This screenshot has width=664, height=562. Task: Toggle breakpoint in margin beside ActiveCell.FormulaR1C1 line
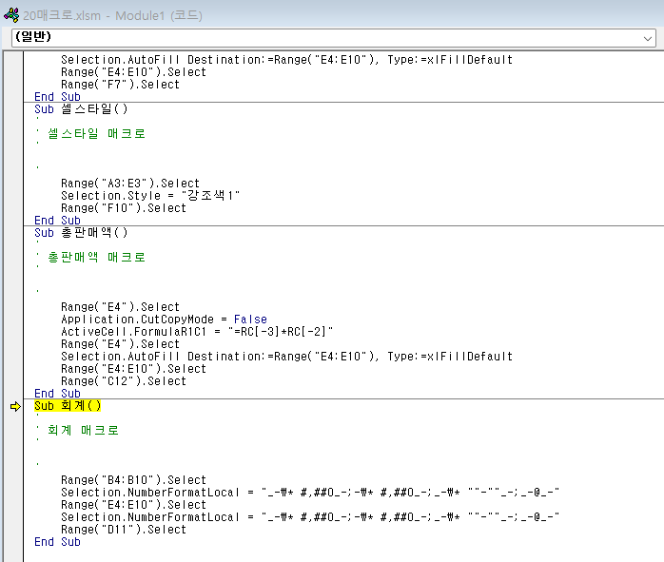click(x=14, y=332)
